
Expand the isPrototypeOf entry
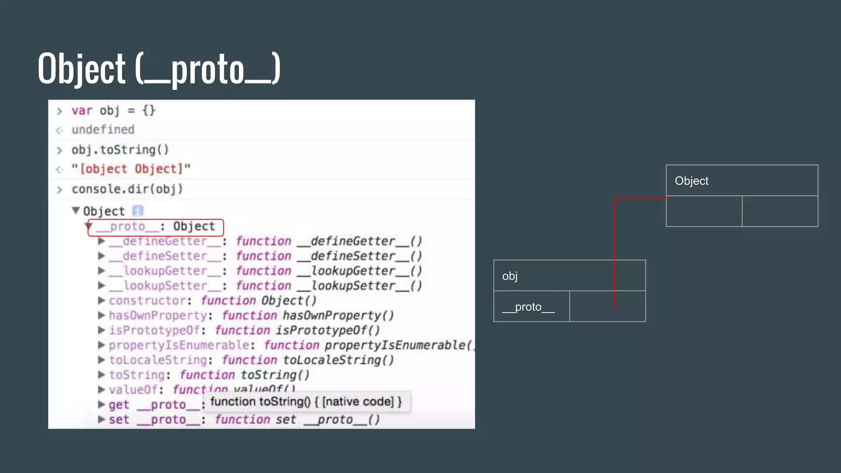(x=101, y=330)
